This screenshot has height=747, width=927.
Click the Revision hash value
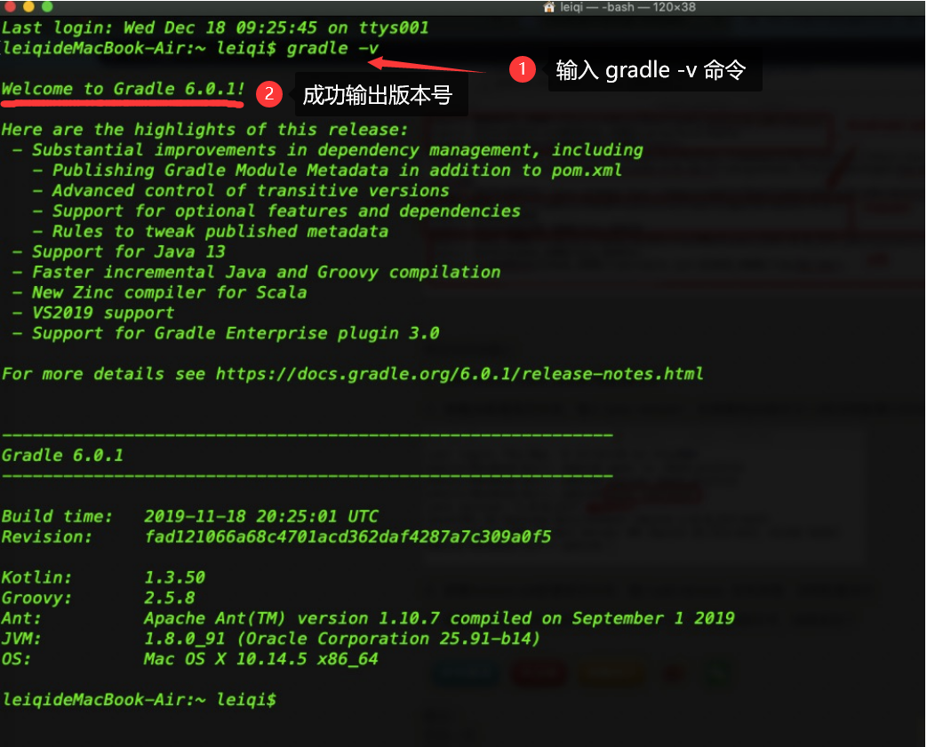(348, 537)
